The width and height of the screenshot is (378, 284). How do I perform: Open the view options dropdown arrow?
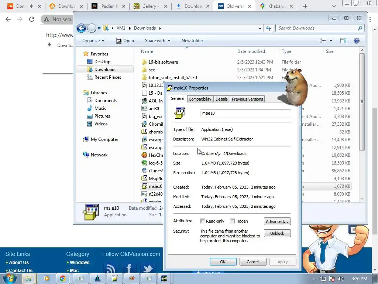pyautogui.click(x=331, y=41)
